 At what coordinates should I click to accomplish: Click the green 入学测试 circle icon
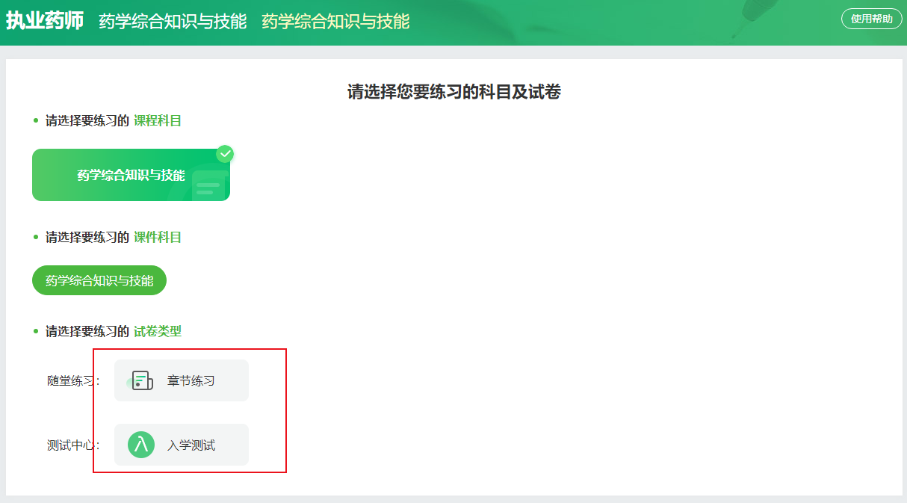141,445
